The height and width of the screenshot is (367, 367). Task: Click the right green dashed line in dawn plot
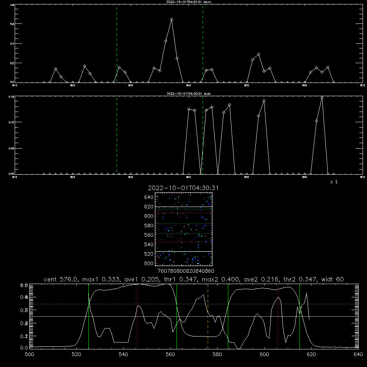tap(203, 43)
